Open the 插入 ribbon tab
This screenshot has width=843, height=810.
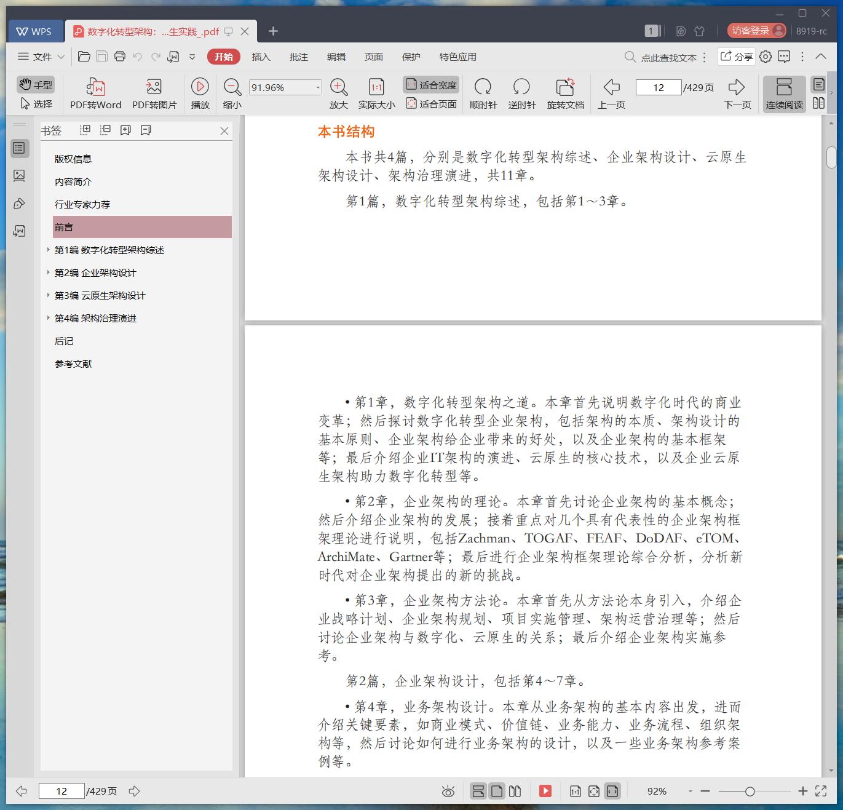coord(261,57)
